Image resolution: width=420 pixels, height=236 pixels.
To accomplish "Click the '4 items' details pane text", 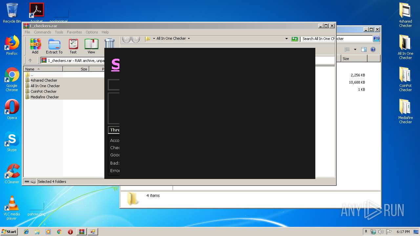I will (x=153, y=196).
